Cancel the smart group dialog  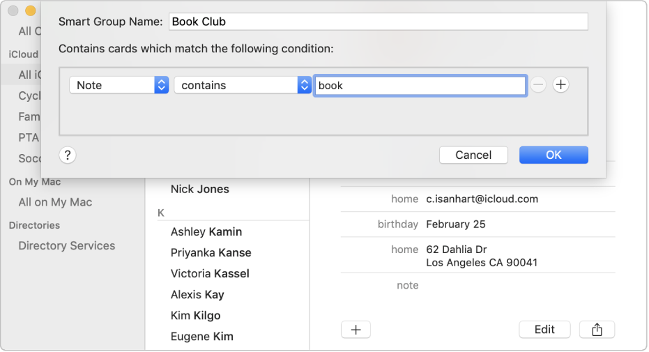[x=473, y=155]
